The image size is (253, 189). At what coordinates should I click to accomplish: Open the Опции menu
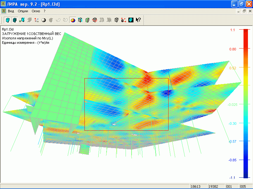coord(23,11)
